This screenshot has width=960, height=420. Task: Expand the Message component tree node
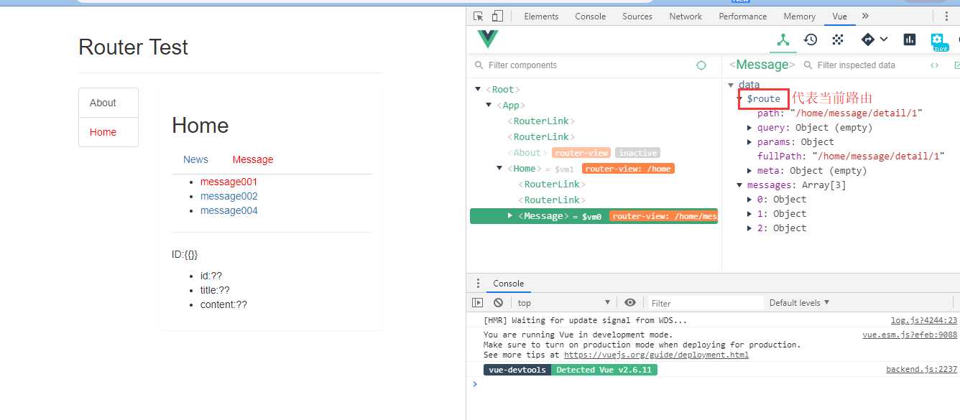click(510, 216)
